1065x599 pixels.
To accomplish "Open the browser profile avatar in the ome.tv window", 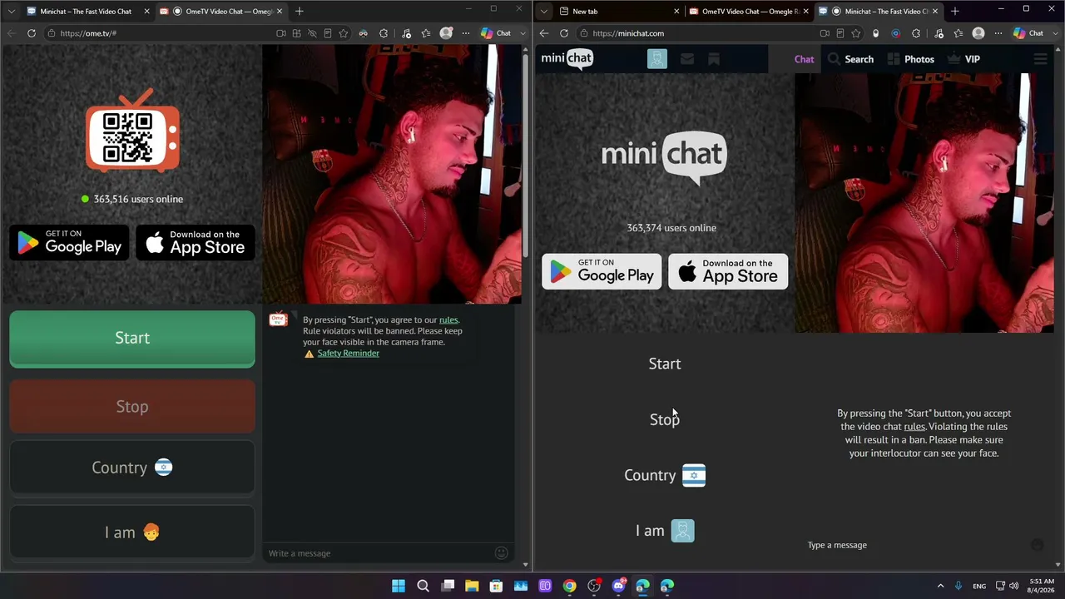I will click(446, 33).
